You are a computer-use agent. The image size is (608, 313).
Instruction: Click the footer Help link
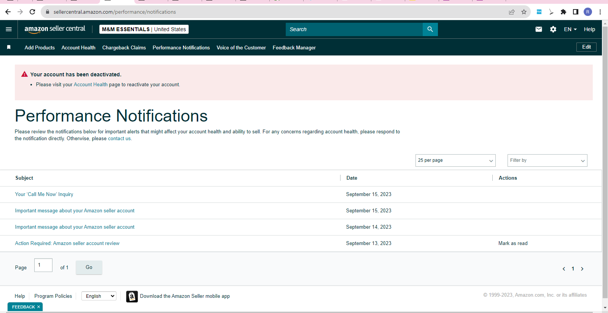coord(20,296)
